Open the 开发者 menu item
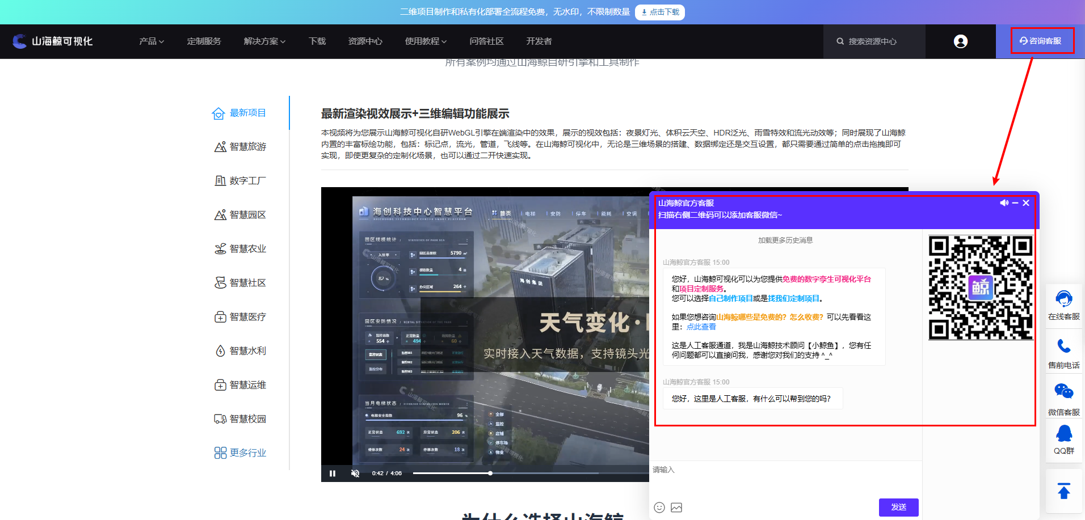 539,41
